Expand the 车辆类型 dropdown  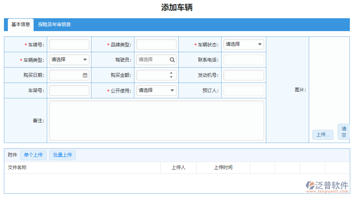(69, 60)
